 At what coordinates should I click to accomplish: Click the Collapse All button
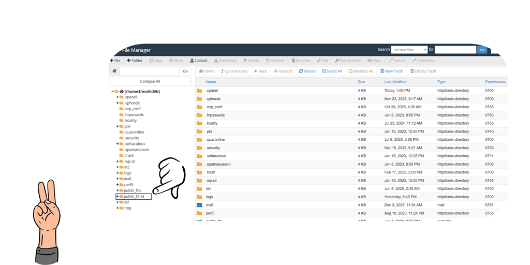pos(150,81)
